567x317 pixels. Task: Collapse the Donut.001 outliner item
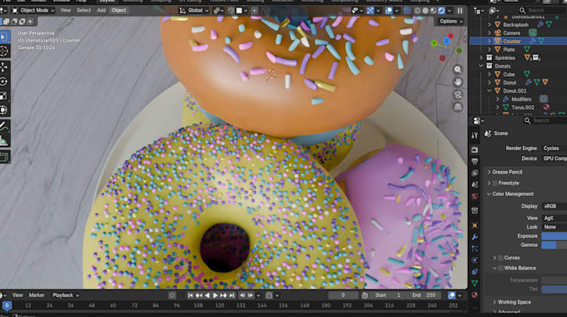pyautogui.click(x=489, y=91)
